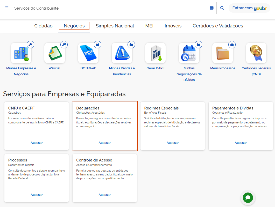Open the DCTFWeb icon
Image resolution: width=275 pixels, height=207 pixels.
click(x=88, y=53)
